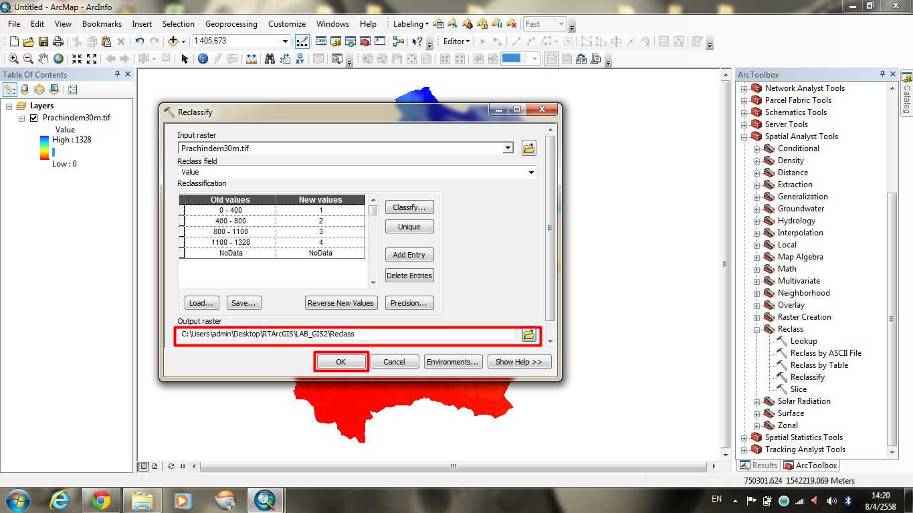Select the Zoom In magnifier tool
The image size is (913, 513).
pos(13,59)
